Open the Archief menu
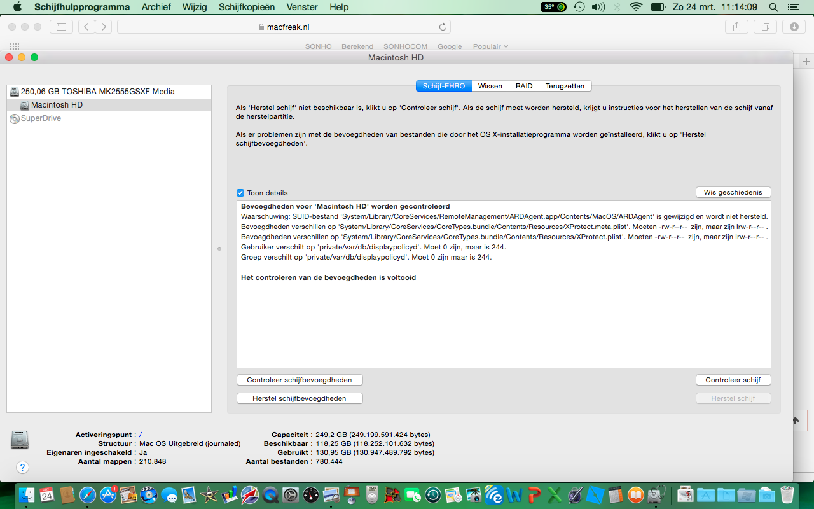The height and width of the screenshot is (509, 814). click(x=156, y=7)
